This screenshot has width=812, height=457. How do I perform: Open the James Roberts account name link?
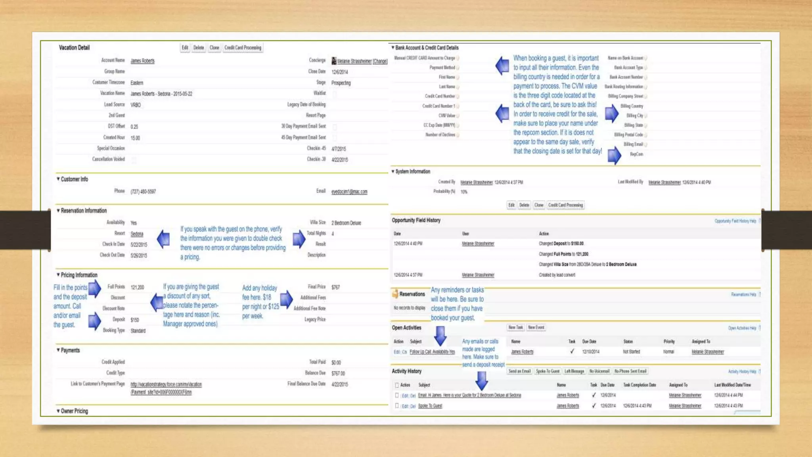pos(142,61)
